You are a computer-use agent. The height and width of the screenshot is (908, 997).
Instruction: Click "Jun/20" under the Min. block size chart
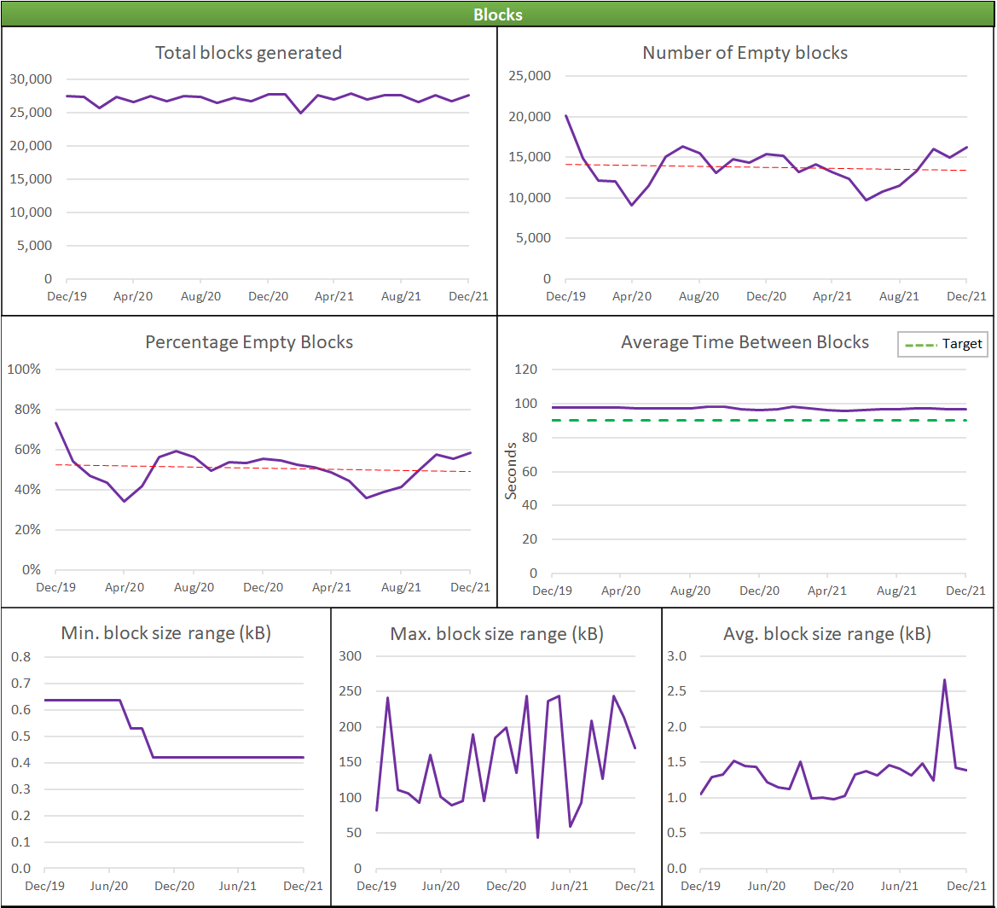[108, 886]
